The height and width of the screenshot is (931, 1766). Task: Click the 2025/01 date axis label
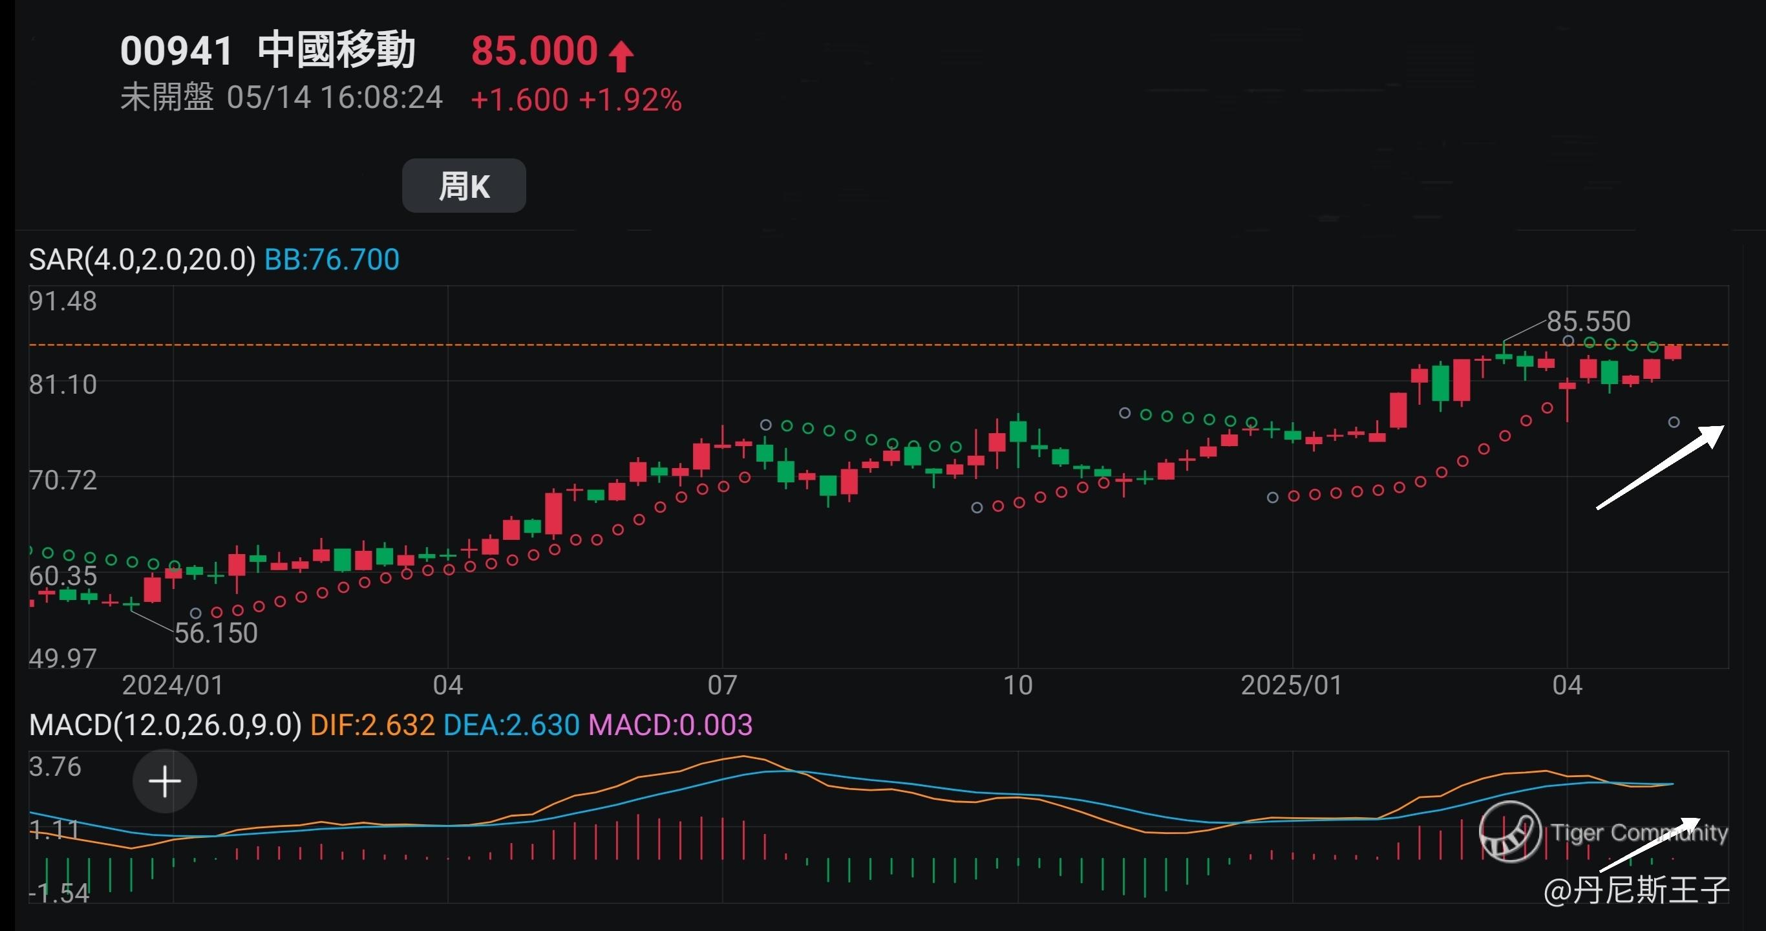pos(1292,685)
